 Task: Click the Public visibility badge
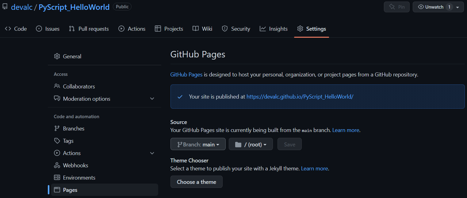122,6
